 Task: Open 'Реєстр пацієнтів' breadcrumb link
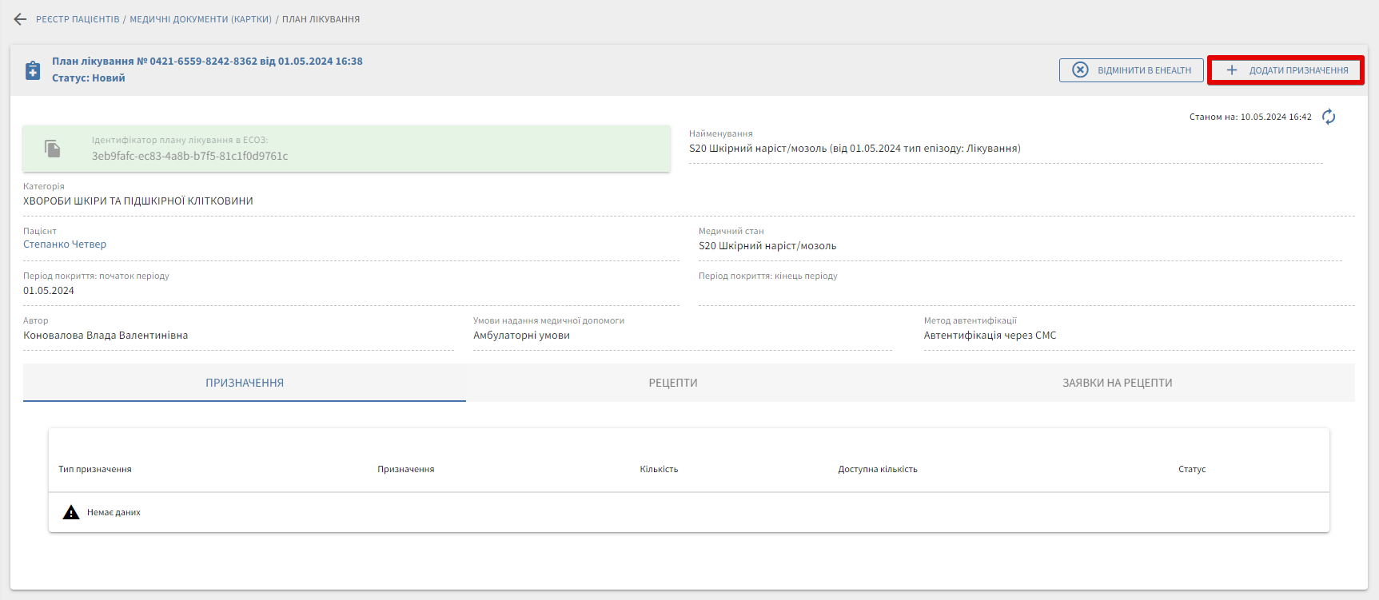78,19
